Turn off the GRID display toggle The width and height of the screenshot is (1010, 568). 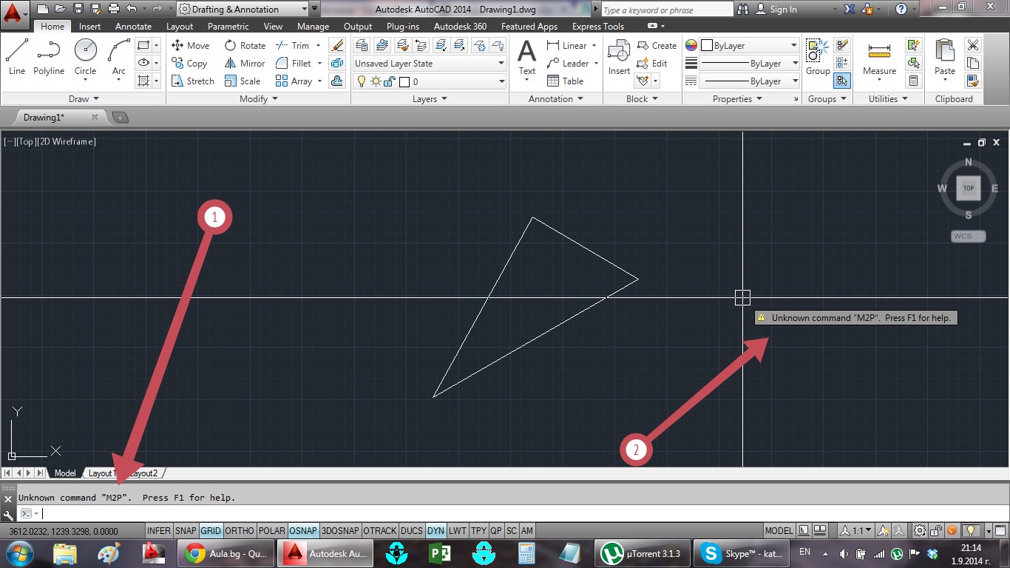tap(211, 531)
